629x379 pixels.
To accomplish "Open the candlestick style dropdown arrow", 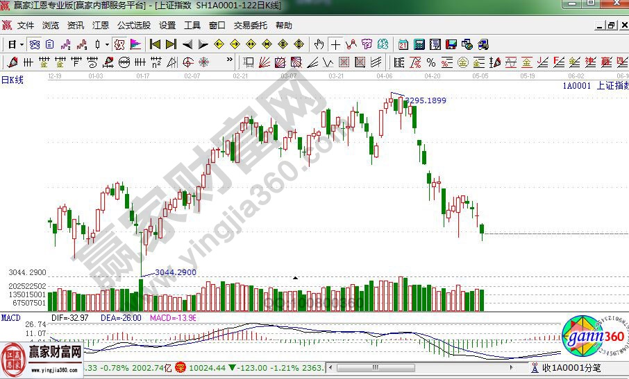I will pos(106,44).
